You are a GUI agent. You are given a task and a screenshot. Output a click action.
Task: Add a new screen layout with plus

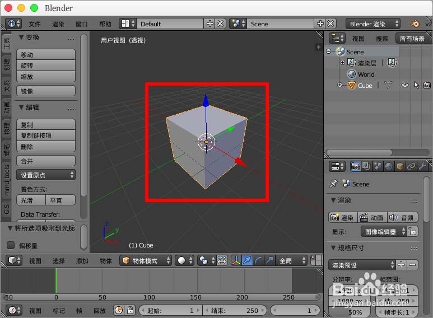[x=209, y=24]
